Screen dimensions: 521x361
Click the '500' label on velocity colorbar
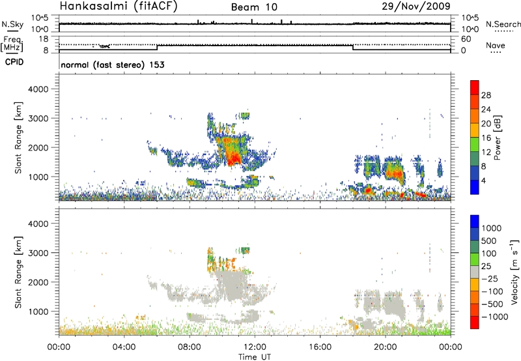489,240
